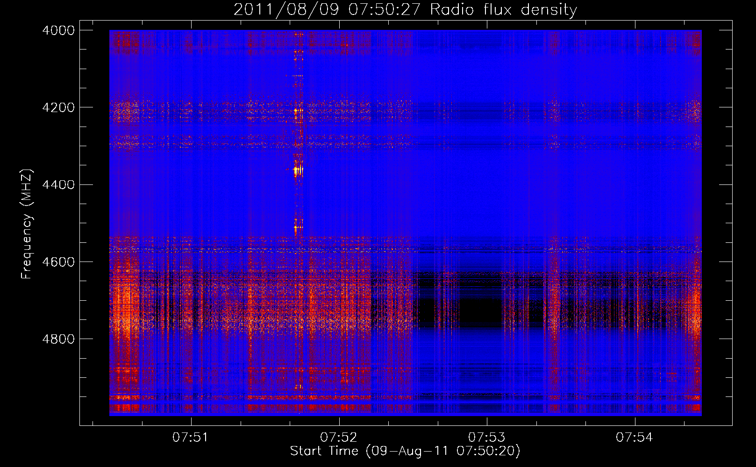The image size is (756, 467).
Task: Click the 4800 frequency tick label
Action: pos(58,339)
